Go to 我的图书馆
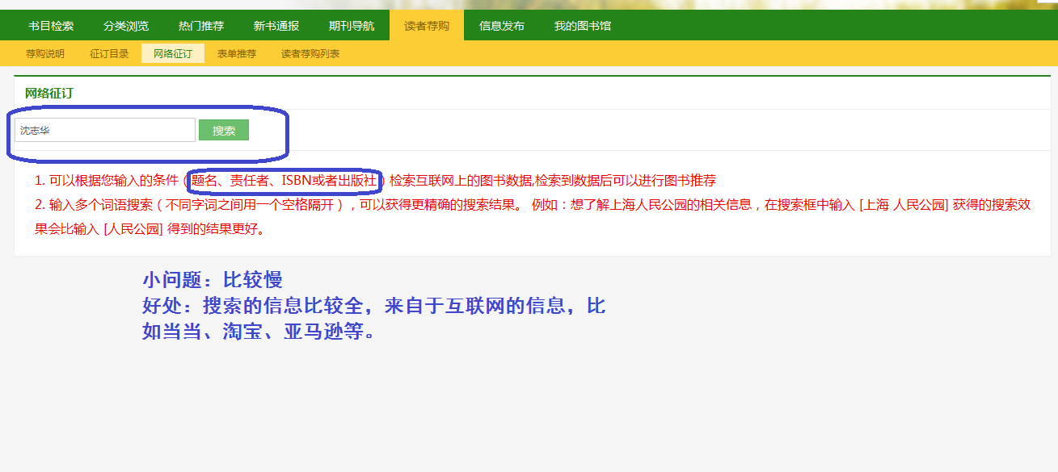 pos(583,26)
